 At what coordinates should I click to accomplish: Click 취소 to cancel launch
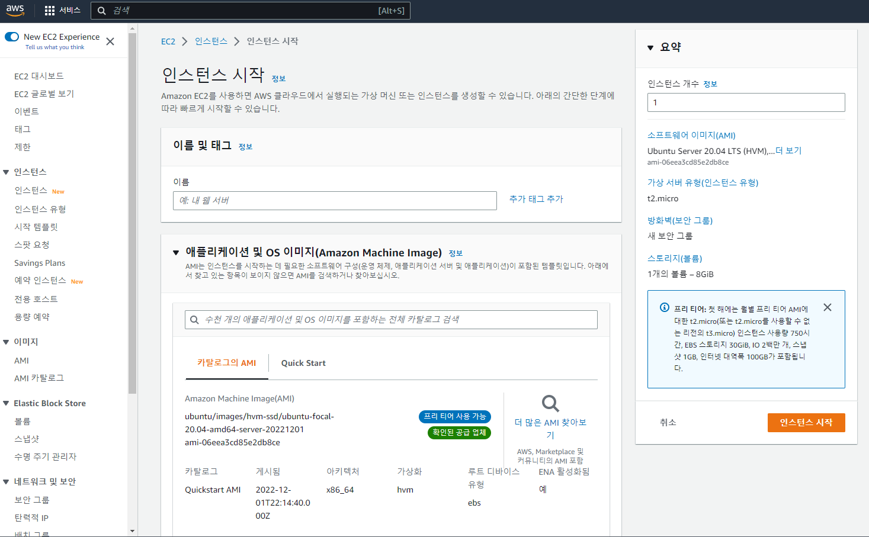[x=668, y=423]
